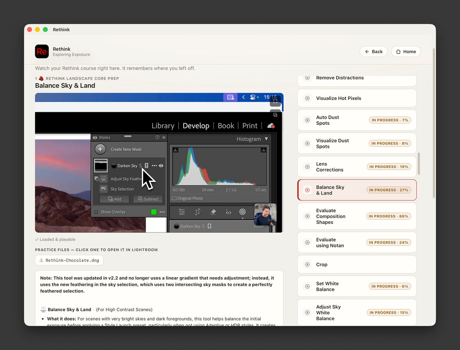Click play icon for Remove Distractions lesson
The image size is (460, 350).
[x=307, y=78]
